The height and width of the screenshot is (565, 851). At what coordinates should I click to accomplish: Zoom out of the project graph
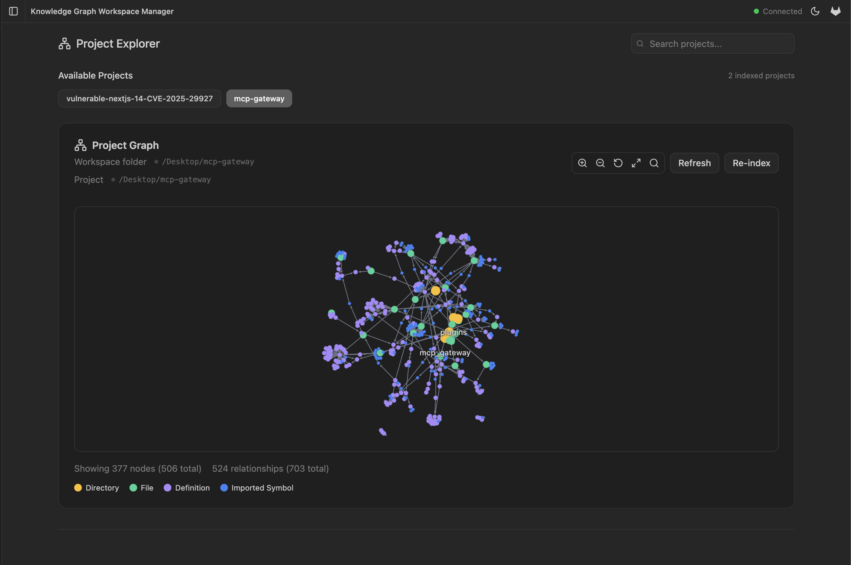click(x=600, y=163)
